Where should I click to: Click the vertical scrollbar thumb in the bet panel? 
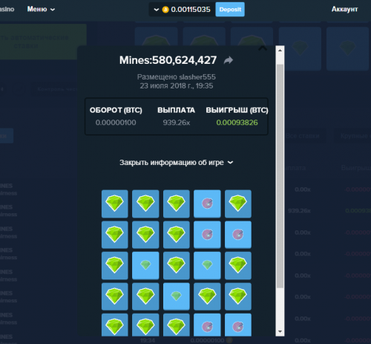pos(280,176)
